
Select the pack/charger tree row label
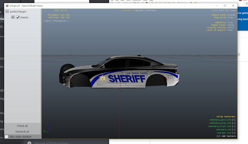(x=18, y=12)
